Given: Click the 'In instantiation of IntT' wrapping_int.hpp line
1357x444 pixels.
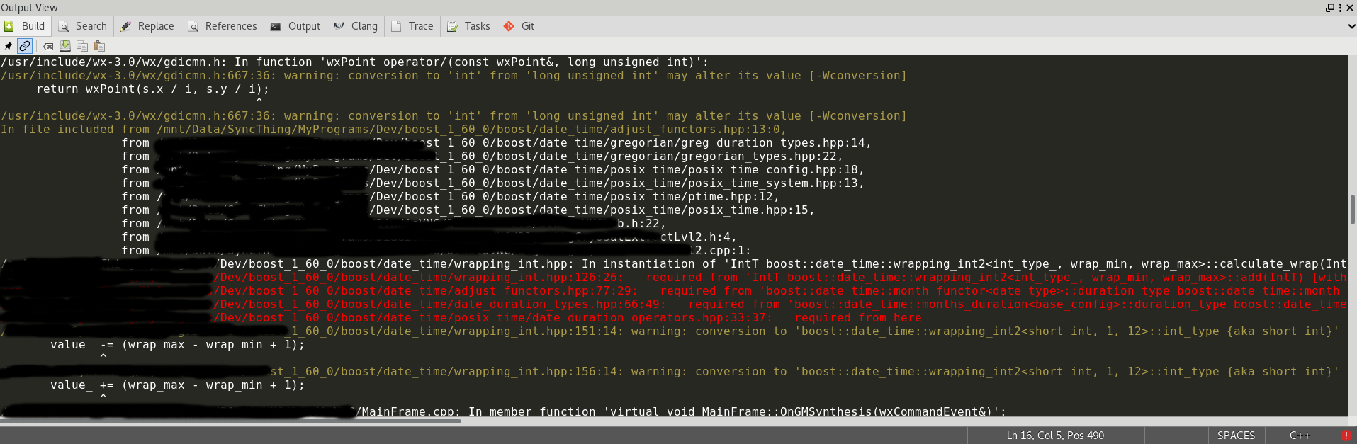Looking at the screenshot, I should (x=673, y=264).
